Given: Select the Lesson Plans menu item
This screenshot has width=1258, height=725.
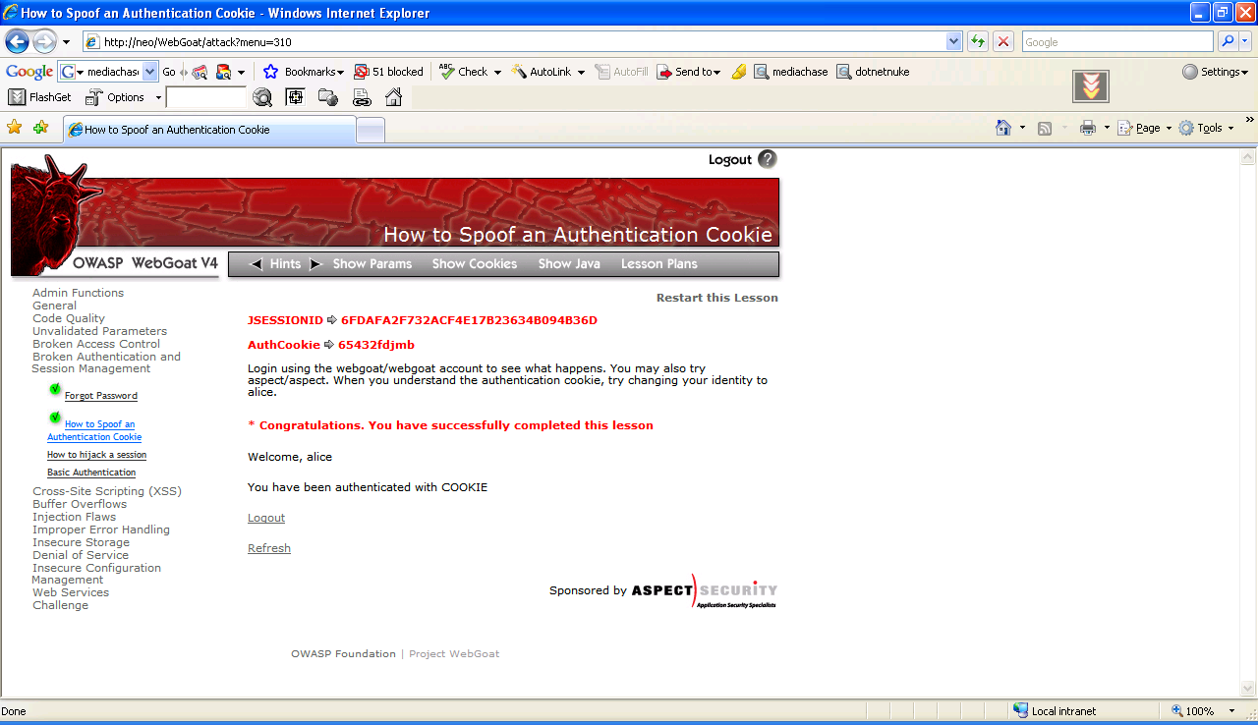Looking at the screenshot, I should [x=658, y=263].
